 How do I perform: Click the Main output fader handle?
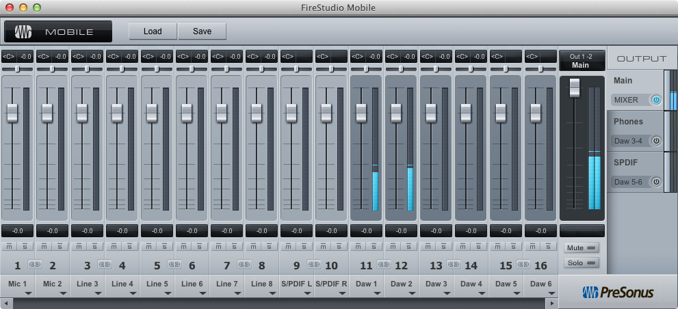point(575,88)
